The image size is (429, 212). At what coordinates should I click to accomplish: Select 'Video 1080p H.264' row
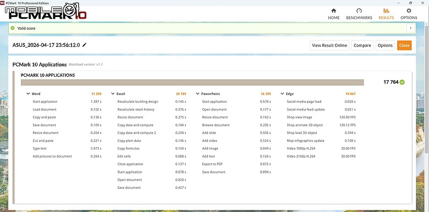click(321, 148)
